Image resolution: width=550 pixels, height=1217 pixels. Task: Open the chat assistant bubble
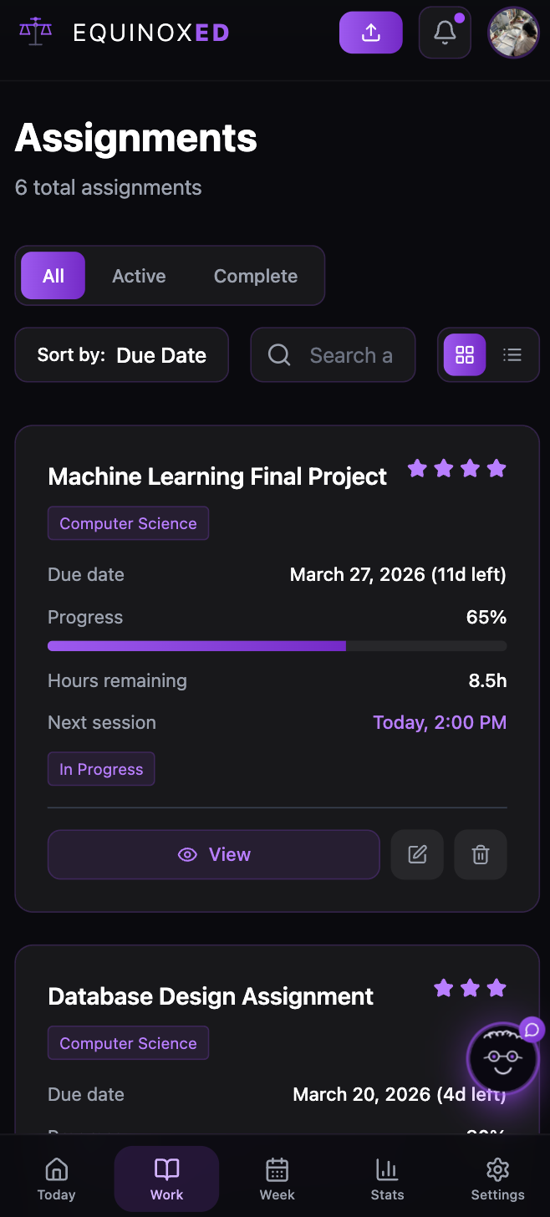tap(502, 1057)
